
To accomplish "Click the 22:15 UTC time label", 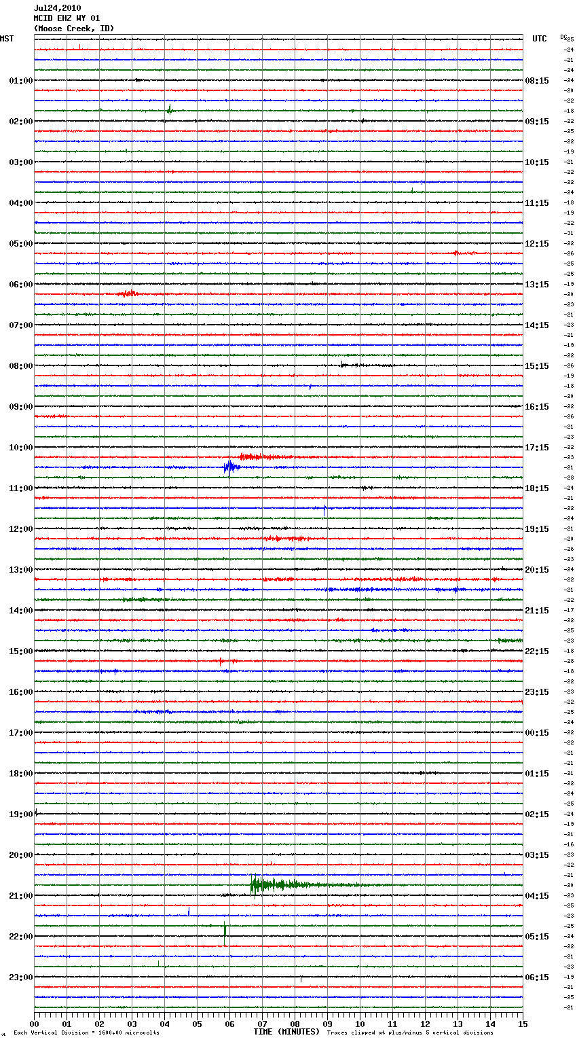I will tap(537, 651).
